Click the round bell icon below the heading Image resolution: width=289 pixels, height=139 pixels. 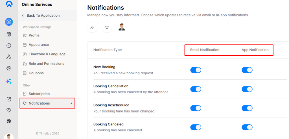pos(107,27)
